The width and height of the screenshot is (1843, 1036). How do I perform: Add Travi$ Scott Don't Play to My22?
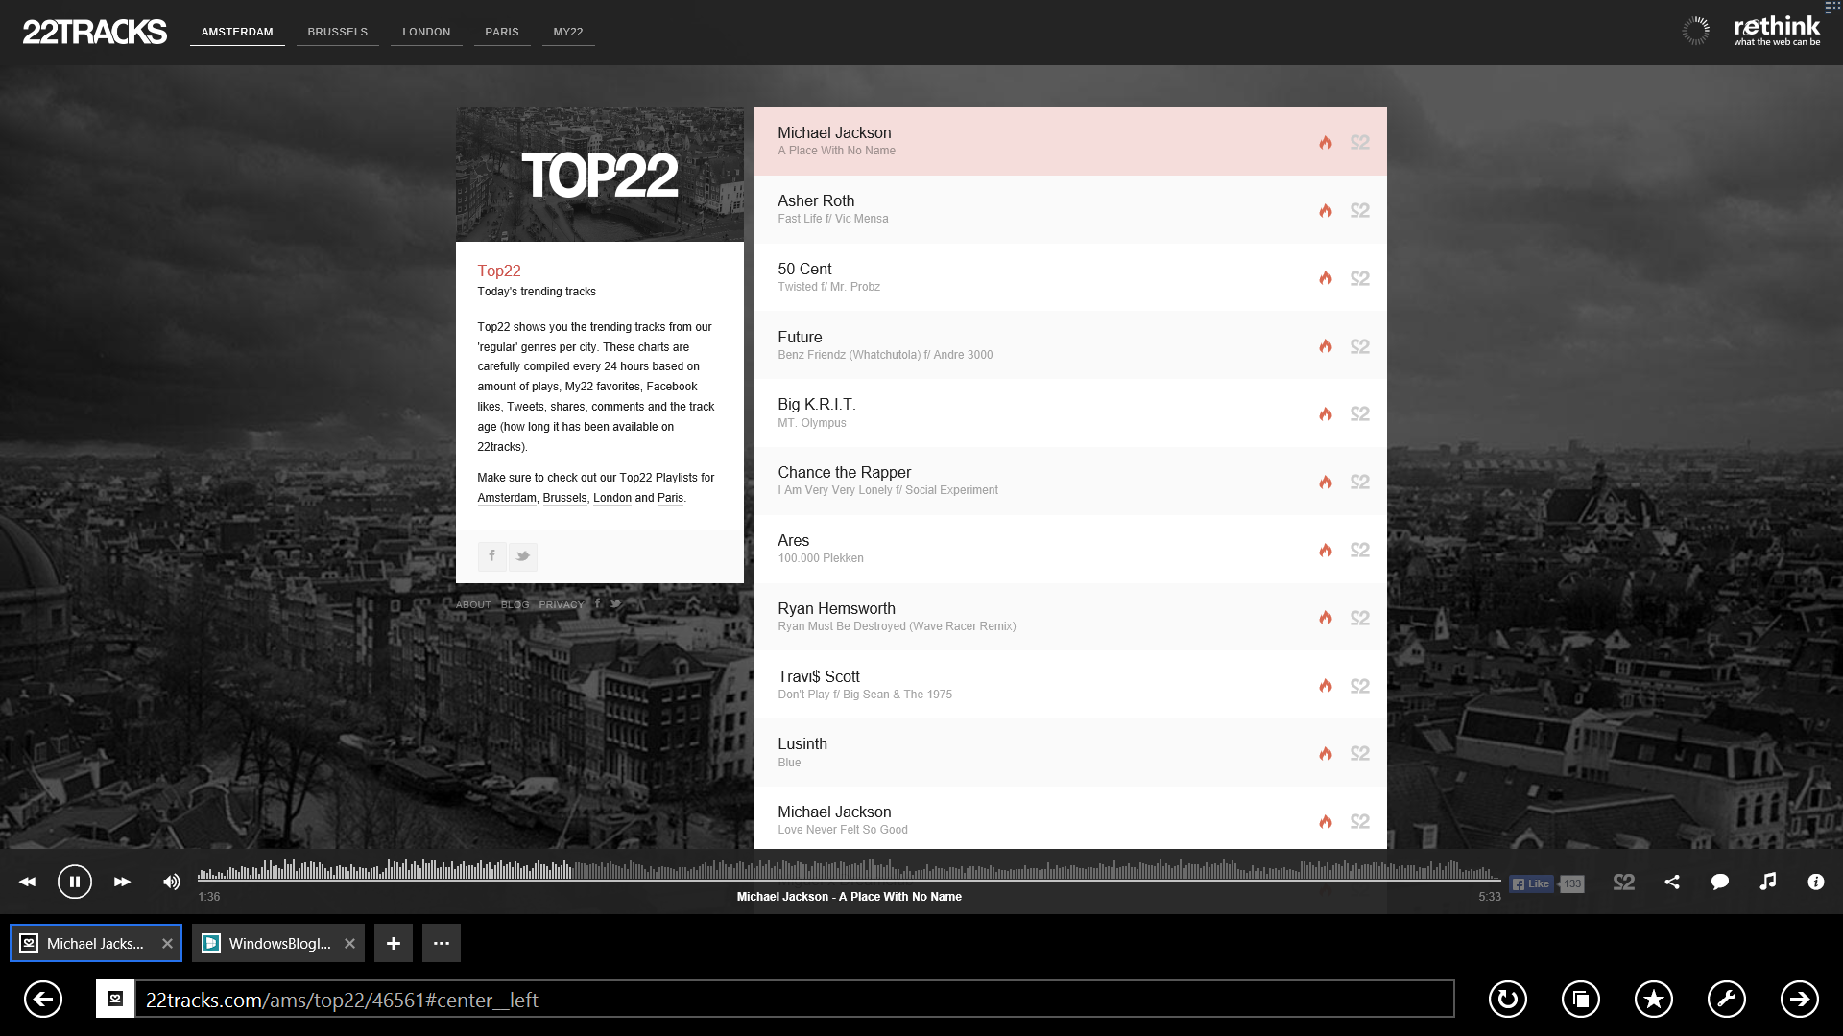point(1360,686)
